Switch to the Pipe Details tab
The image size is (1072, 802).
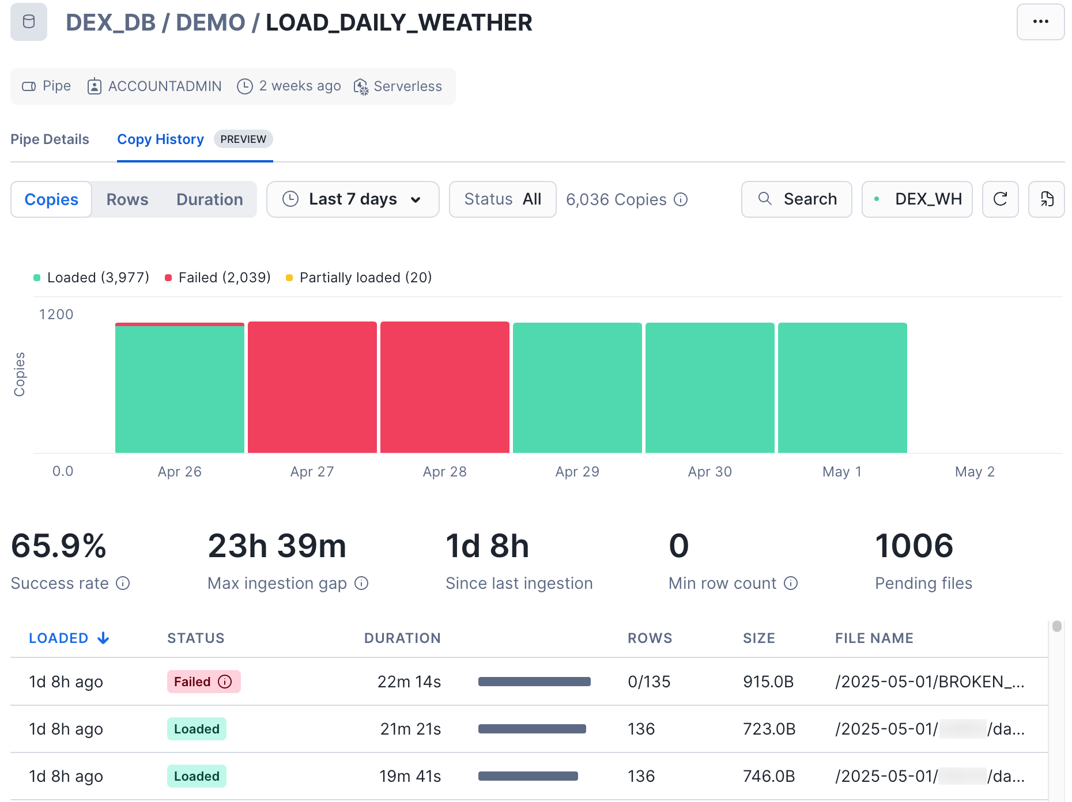point(50,139)
